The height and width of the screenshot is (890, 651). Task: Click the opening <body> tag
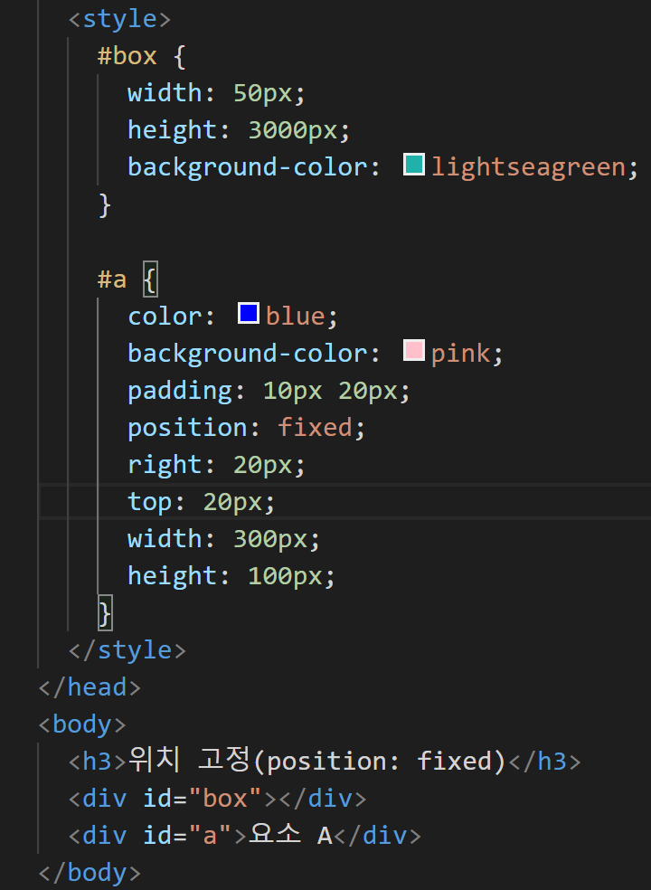tap(82, 724)
